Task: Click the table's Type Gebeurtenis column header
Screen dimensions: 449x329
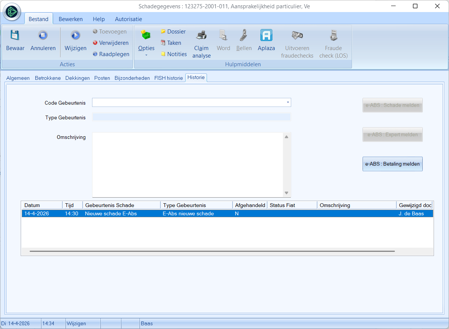Action: 197,205
